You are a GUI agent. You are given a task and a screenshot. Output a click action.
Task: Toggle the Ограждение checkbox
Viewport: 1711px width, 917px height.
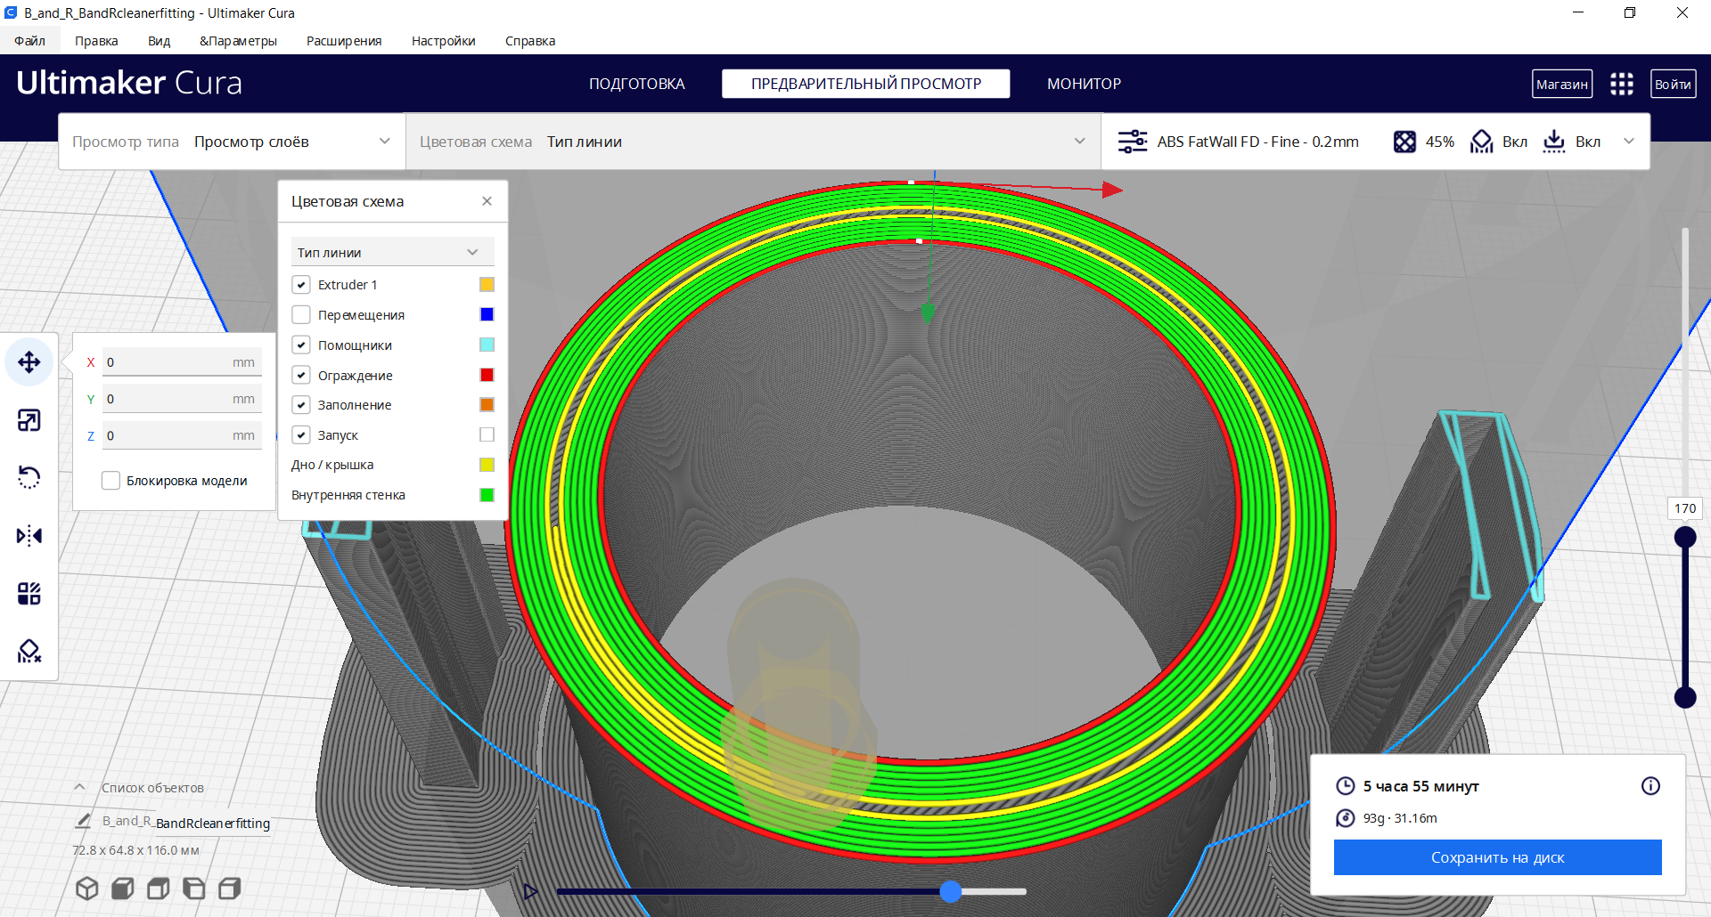[x=301, y=376]
